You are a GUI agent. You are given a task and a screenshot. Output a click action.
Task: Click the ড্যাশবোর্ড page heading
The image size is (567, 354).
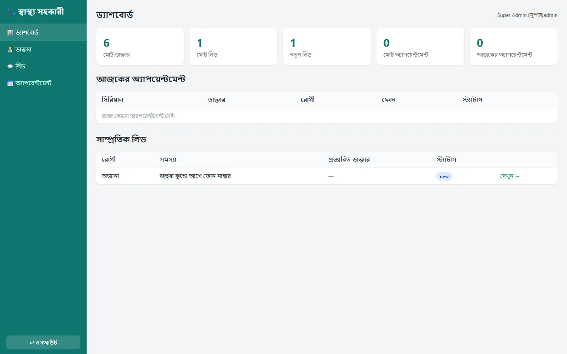115,15
